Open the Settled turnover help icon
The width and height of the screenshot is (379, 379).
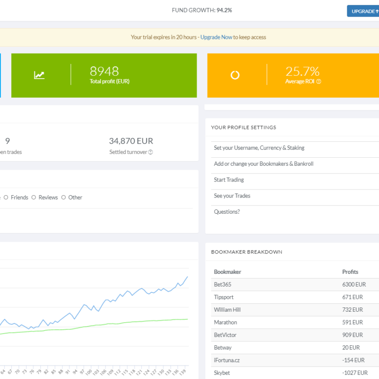(151, 153)
